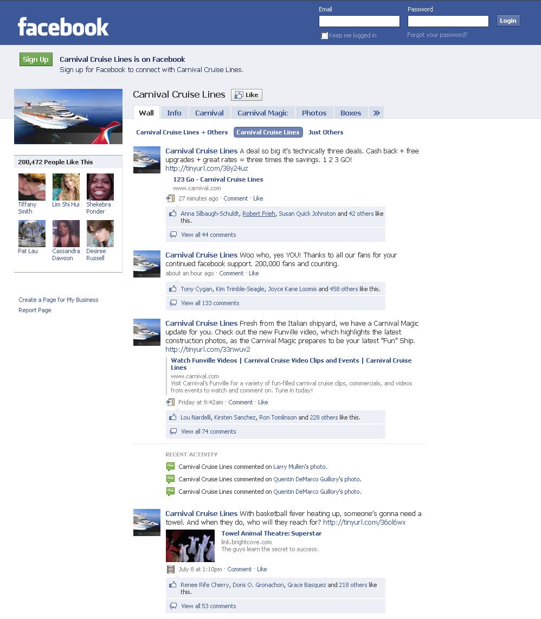The width and height of the screenshot is (541, 619).
Task: Click the link-post icon next to 27 minutes ago
Action: point(170,198)
